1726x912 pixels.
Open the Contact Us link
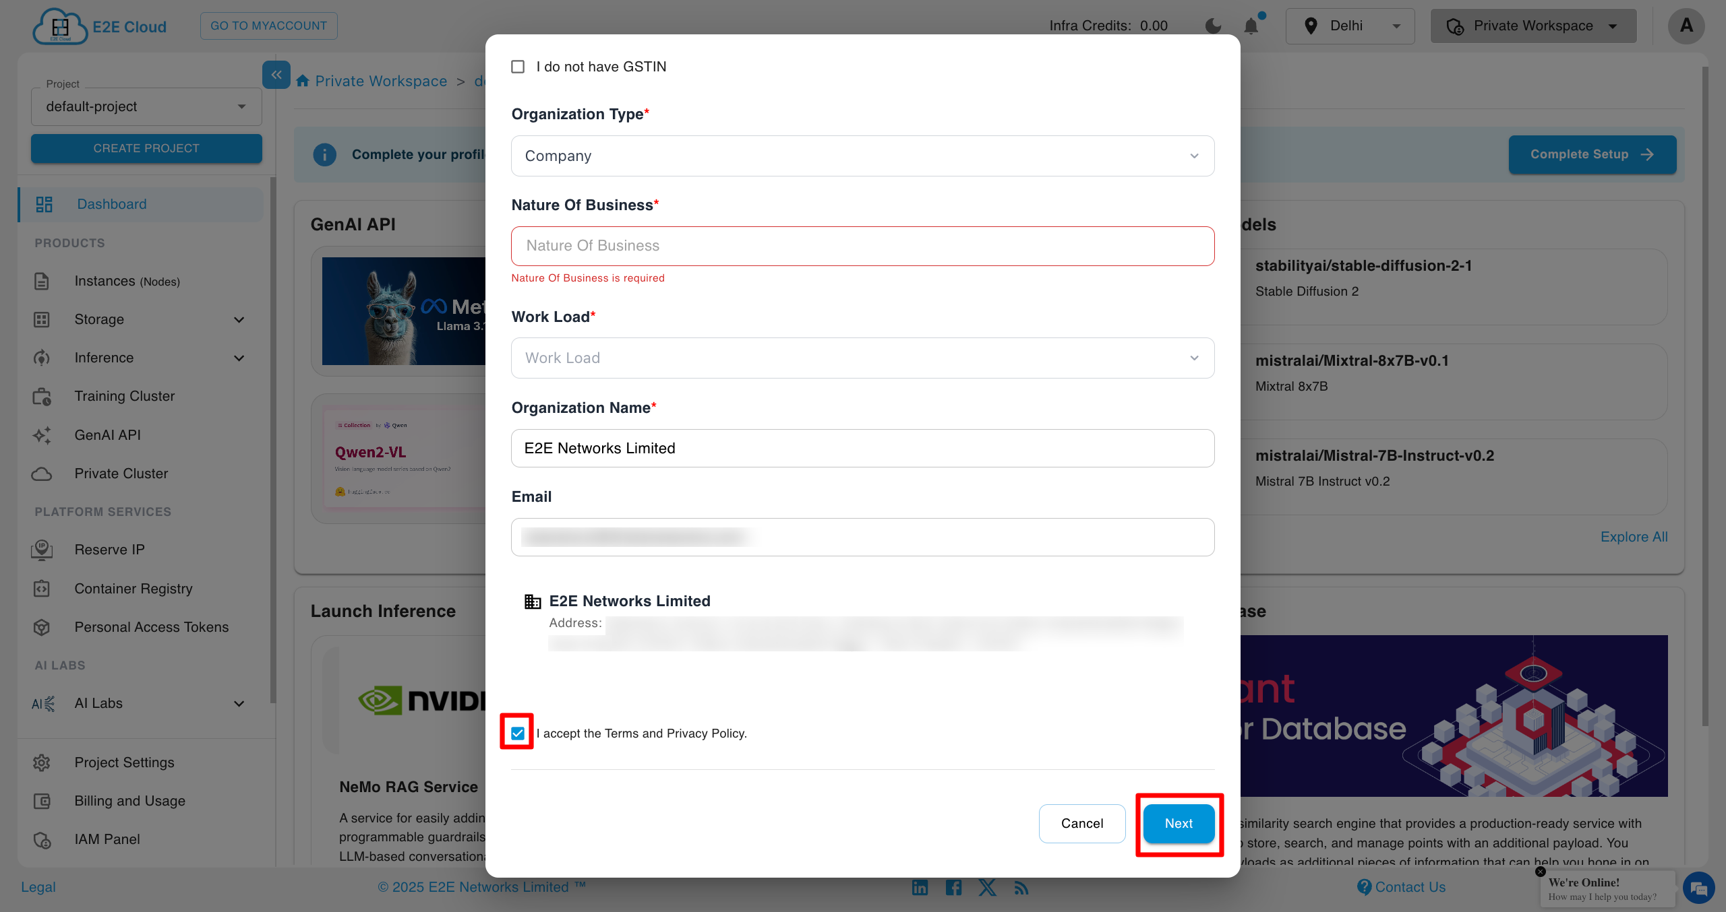click(x=1402, y=887)
